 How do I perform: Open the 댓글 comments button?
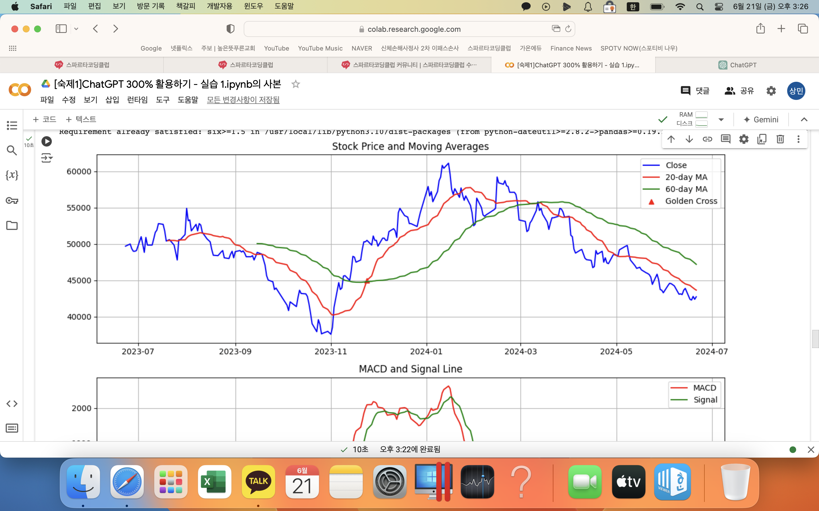click(695, 91)
